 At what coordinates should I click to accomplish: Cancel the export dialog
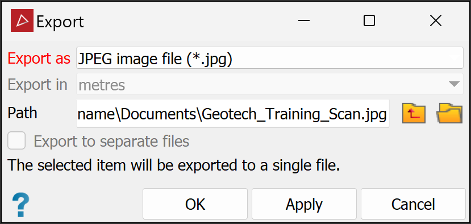tap(413, 204)
